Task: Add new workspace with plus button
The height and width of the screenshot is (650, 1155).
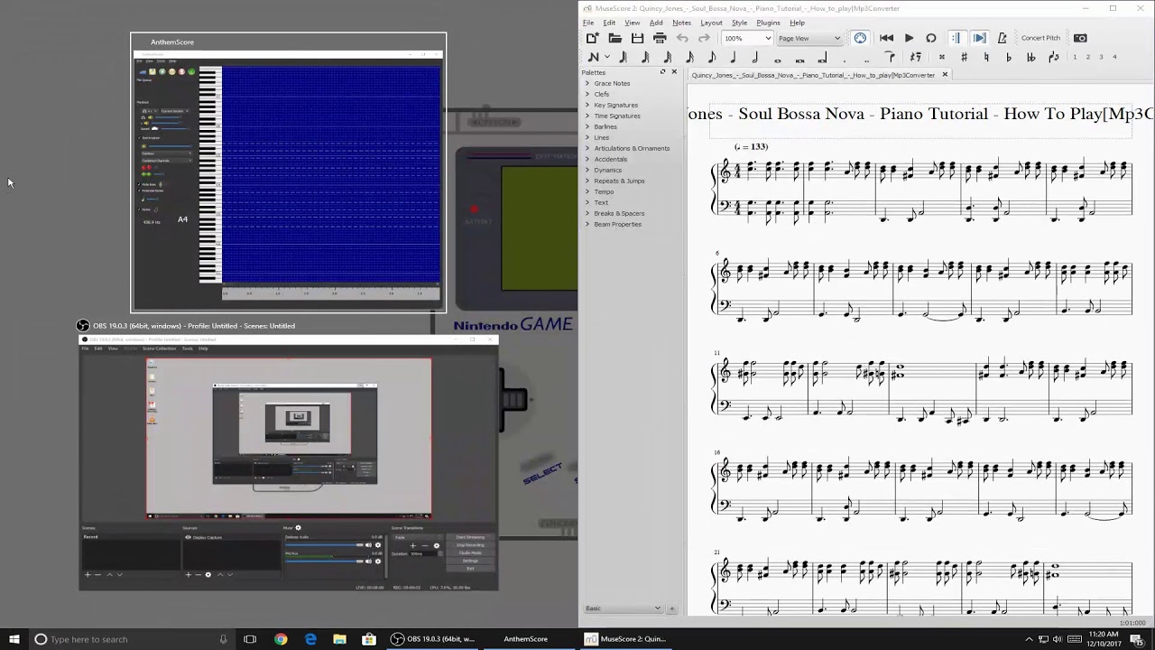Action: click(x=671, y=608)
